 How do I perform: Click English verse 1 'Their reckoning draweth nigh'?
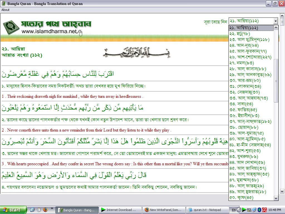[x=73, y=96]
